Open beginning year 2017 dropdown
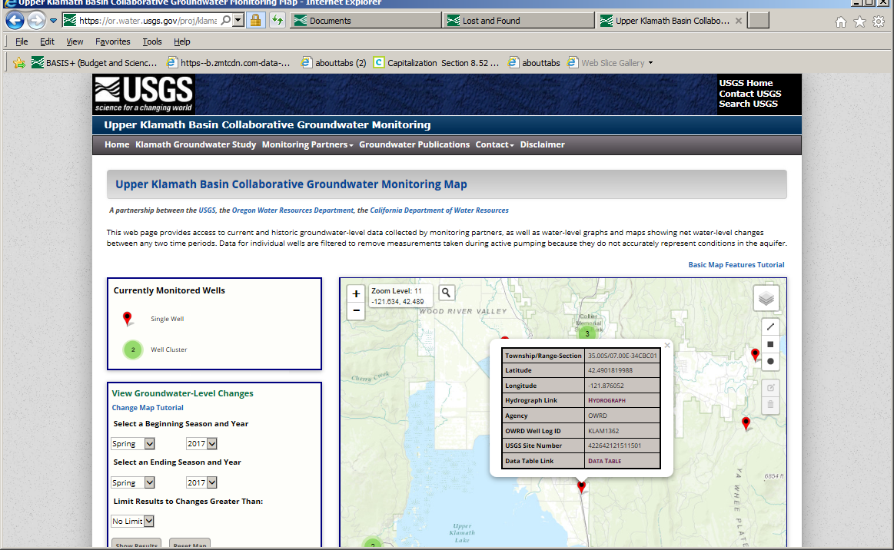894x550 pixels. pos(201,443)
